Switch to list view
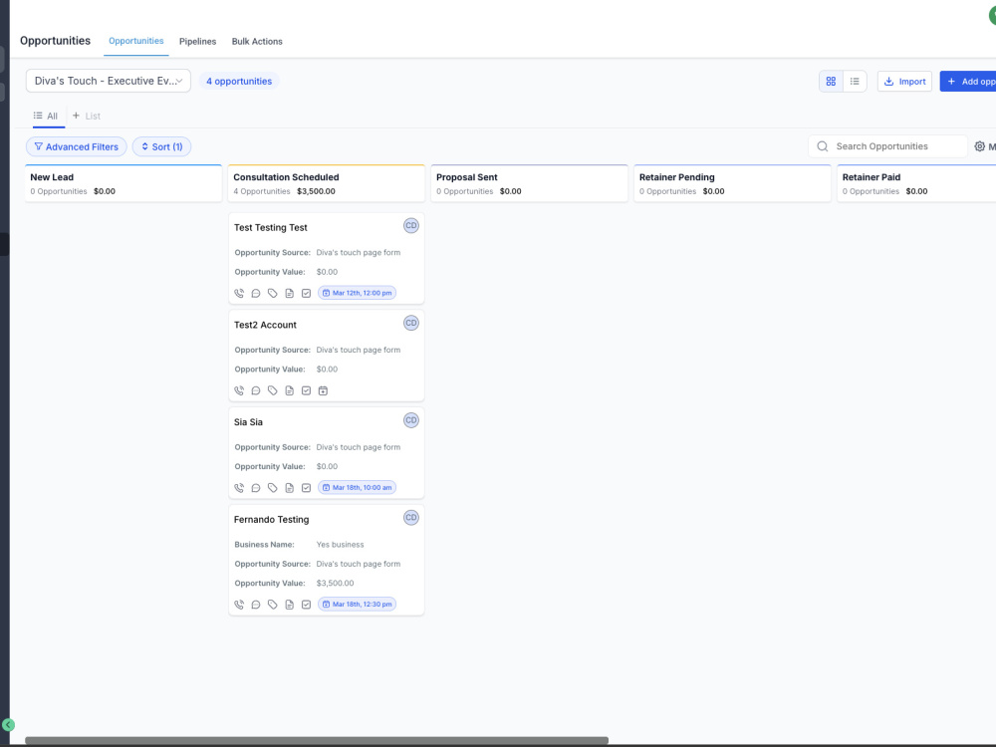 (x=855, y=82)
